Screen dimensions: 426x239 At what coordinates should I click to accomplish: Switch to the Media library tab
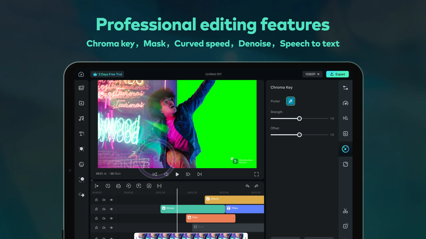pos(81,88)
